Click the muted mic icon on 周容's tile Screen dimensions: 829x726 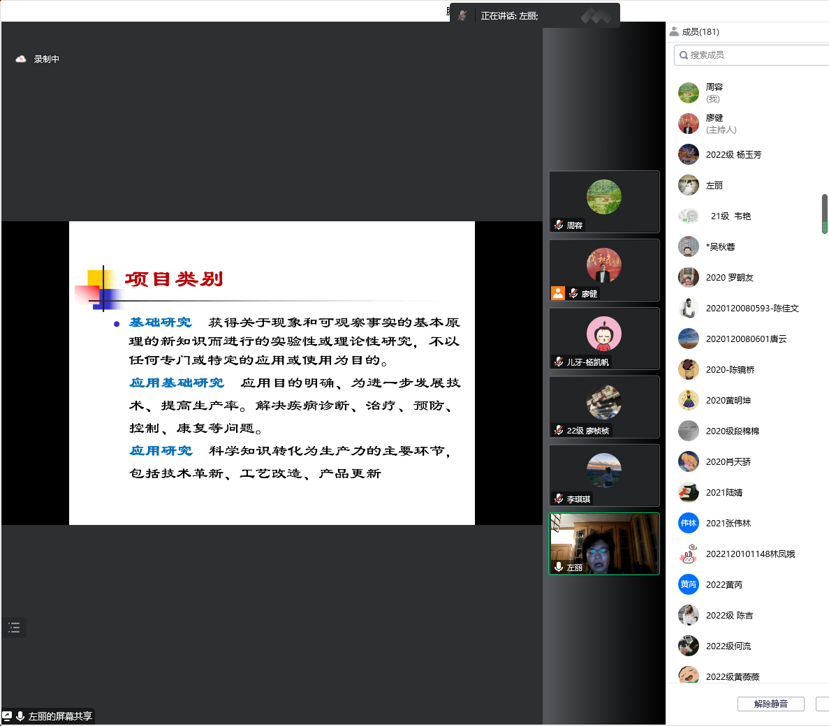(559, 225)
